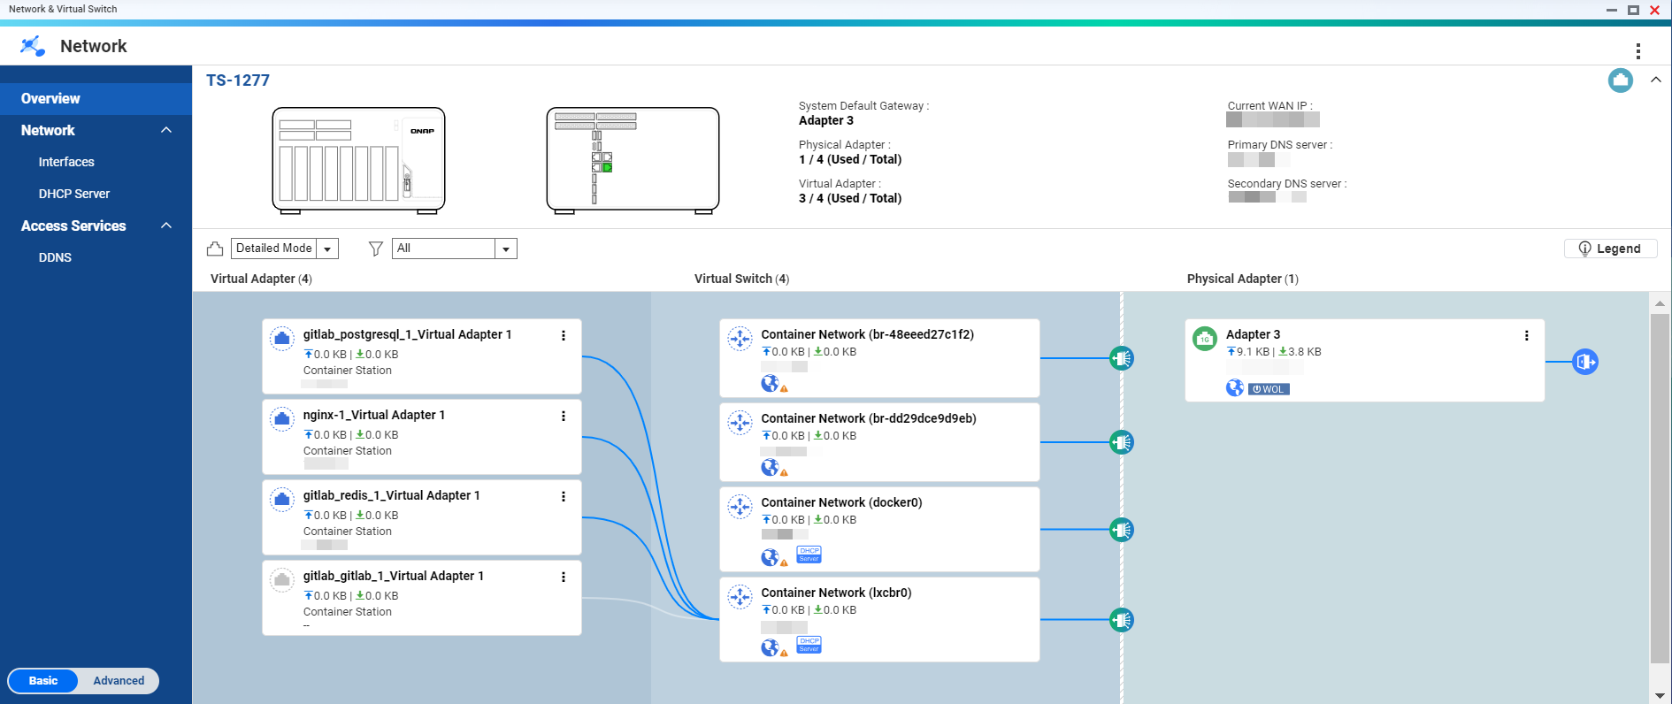
Task: Open options menu for Adapter 3
Action: point(1526,335)
